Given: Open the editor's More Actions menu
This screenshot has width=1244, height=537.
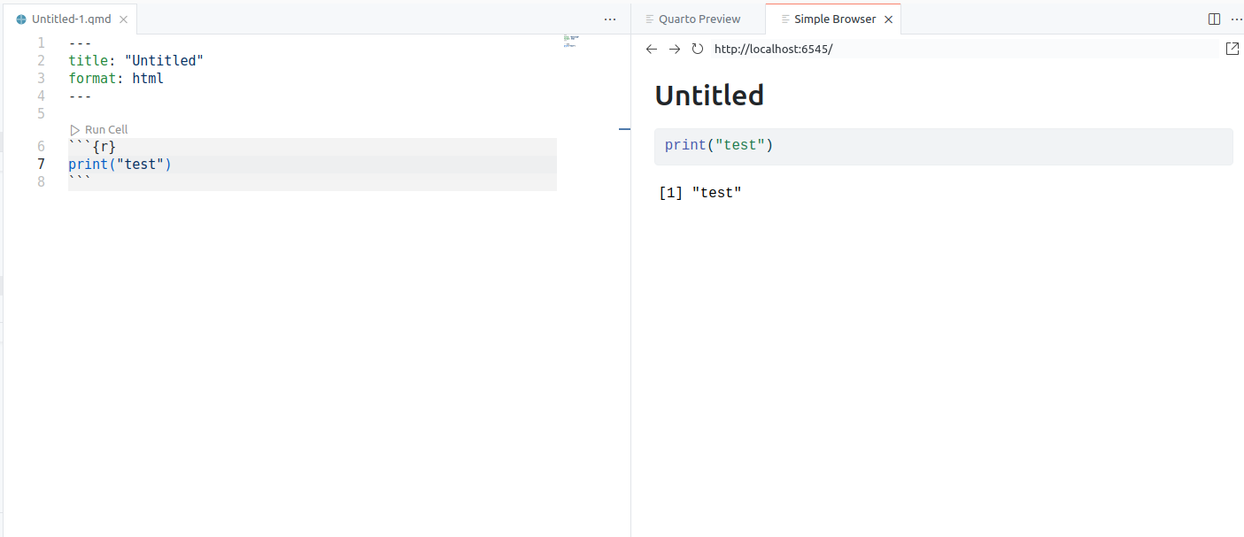Looking at the screenshot, I should pos(609,19).
